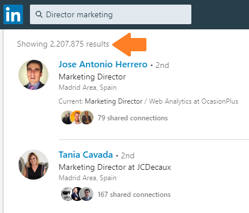Click the Showing 2,207,875 results text
The width and height of the screenshot is (249, 213).
[63, 44]
